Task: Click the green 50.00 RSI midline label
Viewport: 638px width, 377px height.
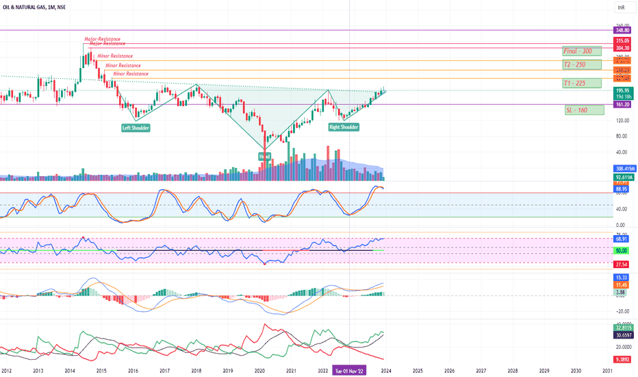Action: coord(622,251)
